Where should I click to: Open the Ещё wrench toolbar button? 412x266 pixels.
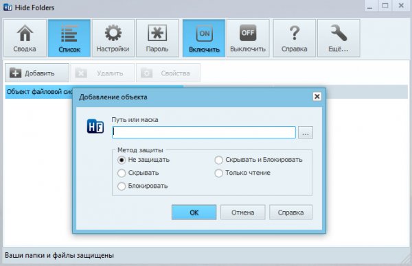[339, 38]
